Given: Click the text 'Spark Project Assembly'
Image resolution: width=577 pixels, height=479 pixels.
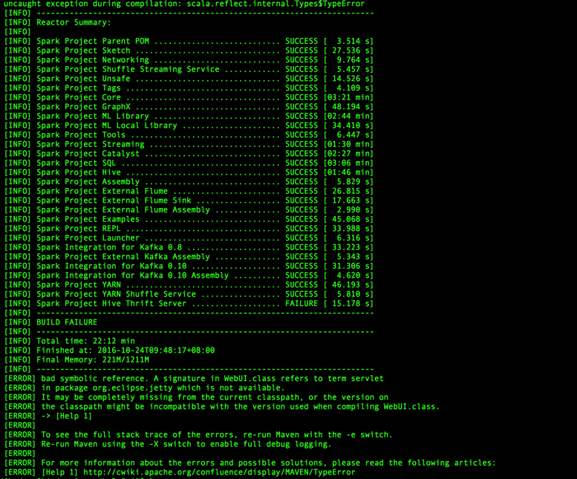Looking at the screenshot, I should click(88, 182).
